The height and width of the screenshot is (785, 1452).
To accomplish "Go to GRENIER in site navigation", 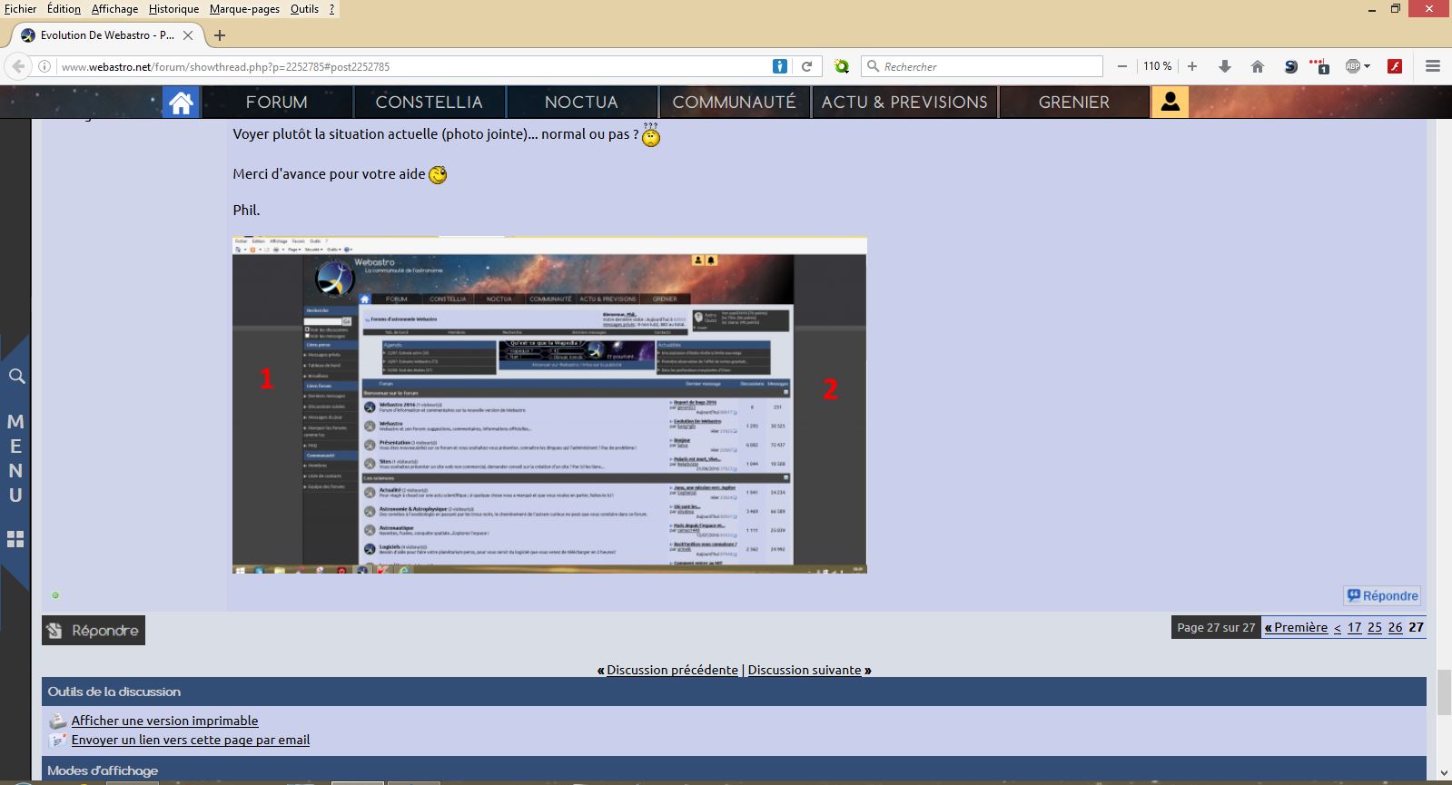I will pyautogui.click(x=1074, y=103).
